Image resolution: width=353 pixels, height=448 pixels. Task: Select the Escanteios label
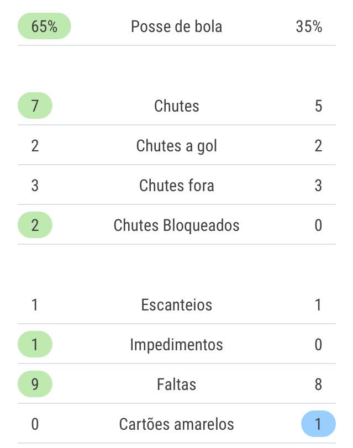177,305
